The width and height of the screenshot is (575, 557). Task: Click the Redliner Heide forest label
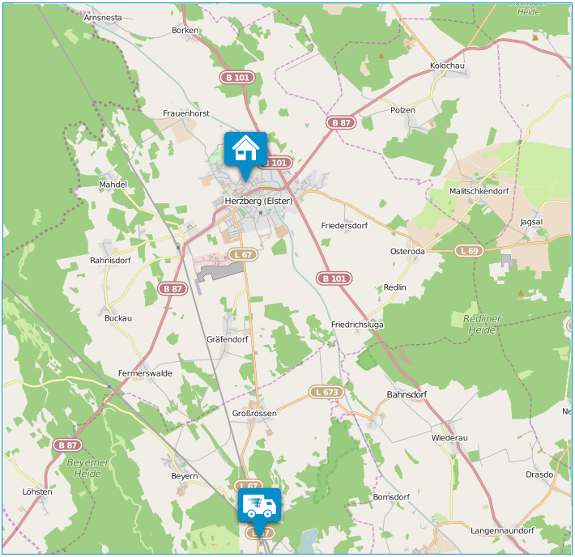482,324
